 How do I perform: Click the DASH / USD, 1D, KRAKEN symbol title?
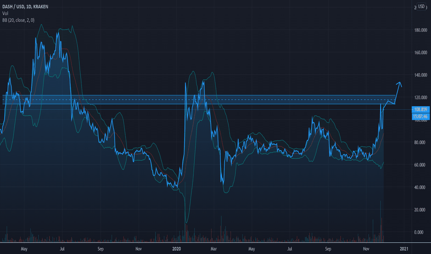tap(25, 6)
